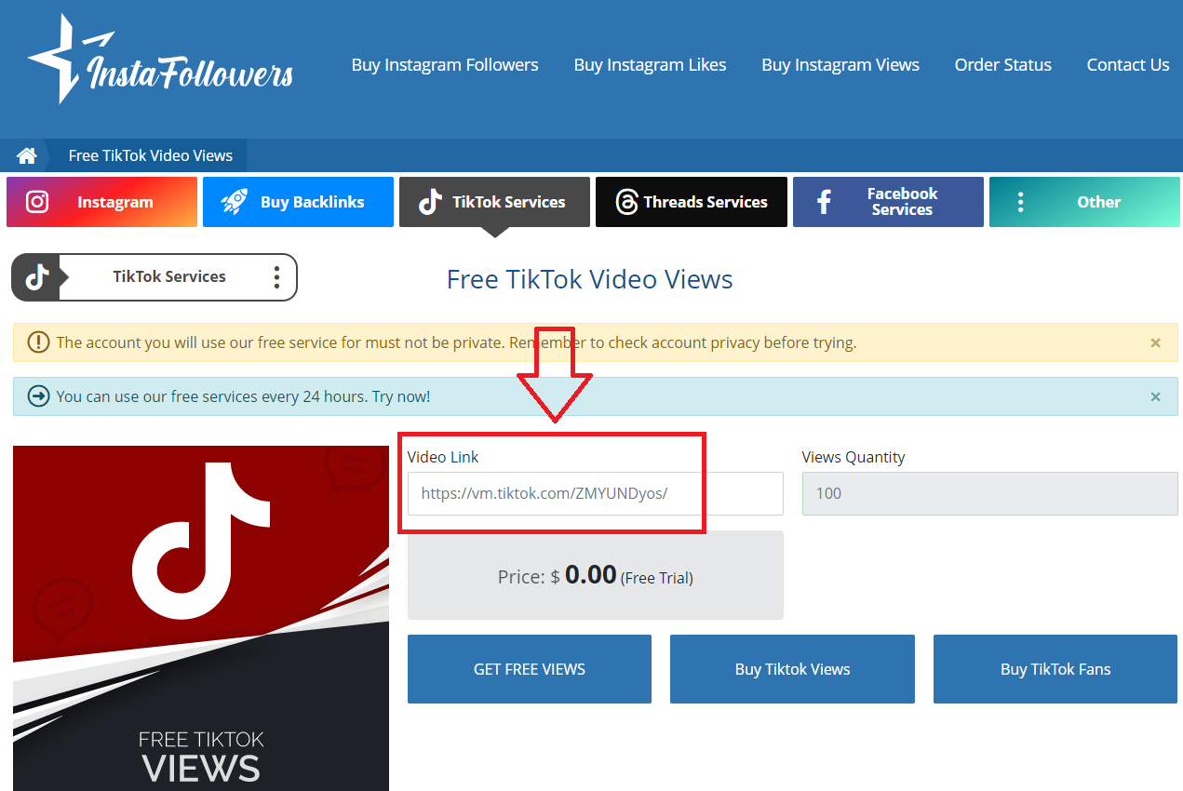Image resolution: width=1183 pixels, height=791 pixels.
Task: Open the Order Status page
Action: [1003, 65]
